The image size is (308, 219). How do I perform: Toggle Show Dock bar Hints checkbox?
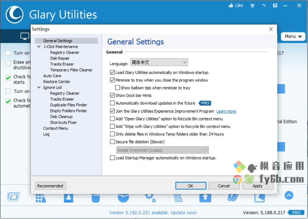[112, 95]
